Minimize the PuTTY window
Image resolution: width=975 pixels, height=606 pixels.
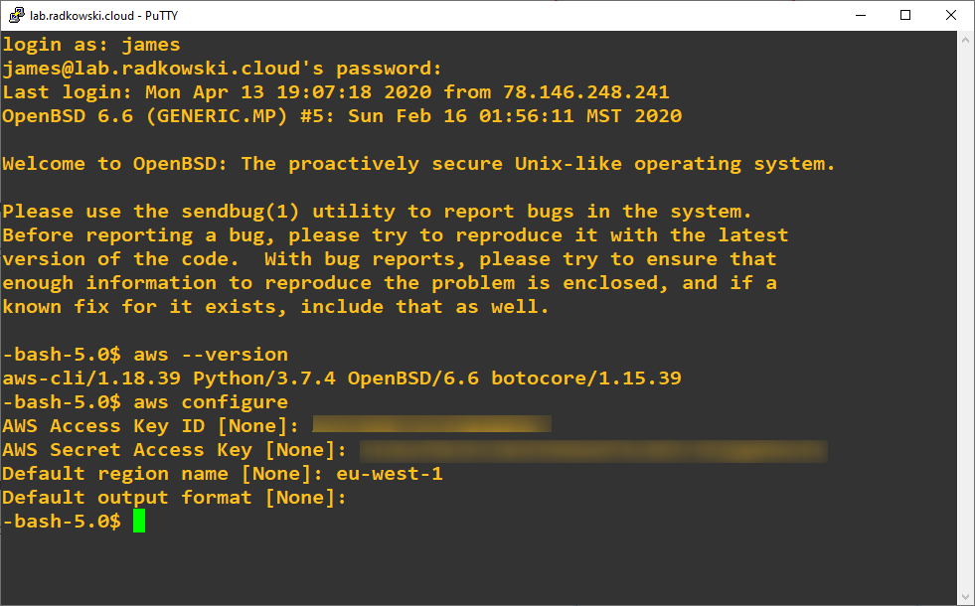(x=861, y=15)
